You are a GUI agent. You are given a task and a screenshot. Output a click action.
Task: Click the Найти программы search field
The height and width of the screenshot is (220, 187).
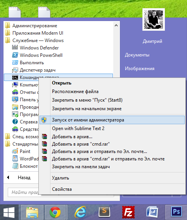[x=23, y=192]
